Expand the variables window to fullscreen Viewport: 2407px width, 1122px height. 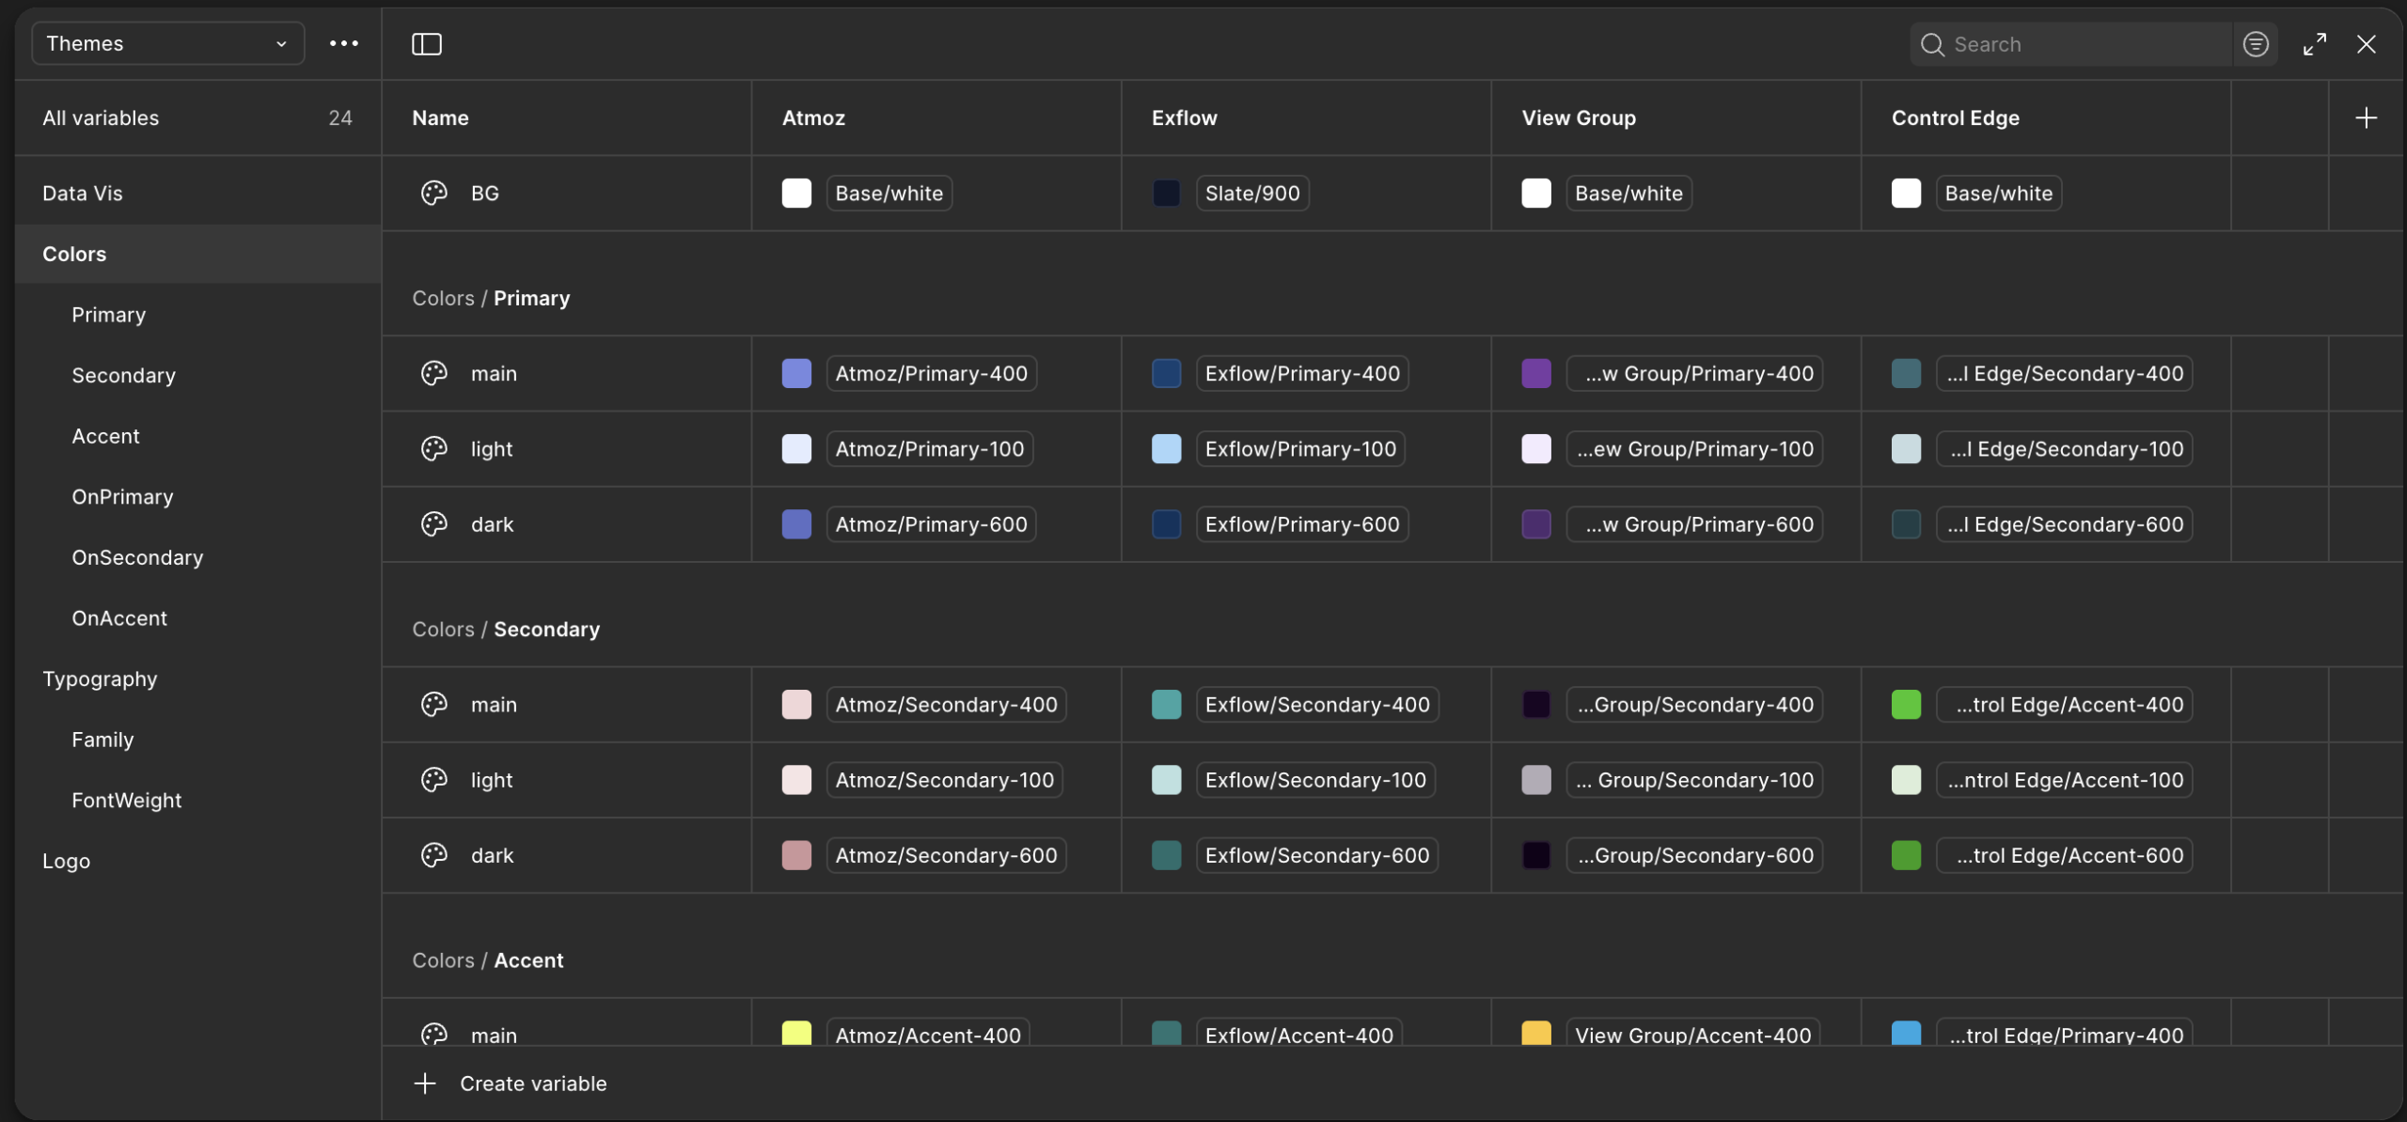(2315, 44)
